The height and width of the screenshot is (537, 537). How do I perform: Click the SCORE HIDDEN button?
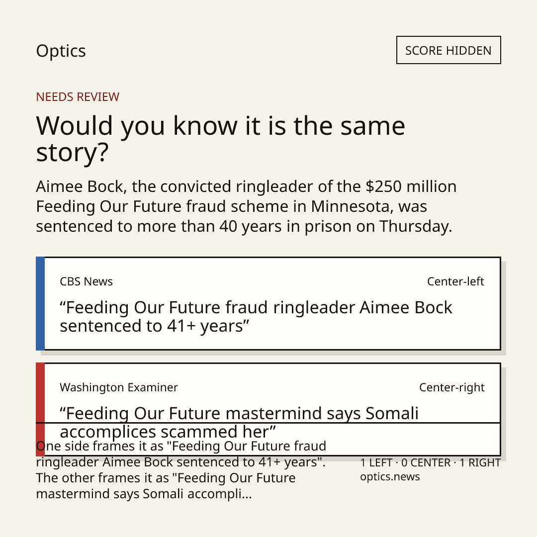click(448, 50)
